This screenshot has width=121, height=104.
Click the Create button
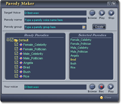point(99,27)
